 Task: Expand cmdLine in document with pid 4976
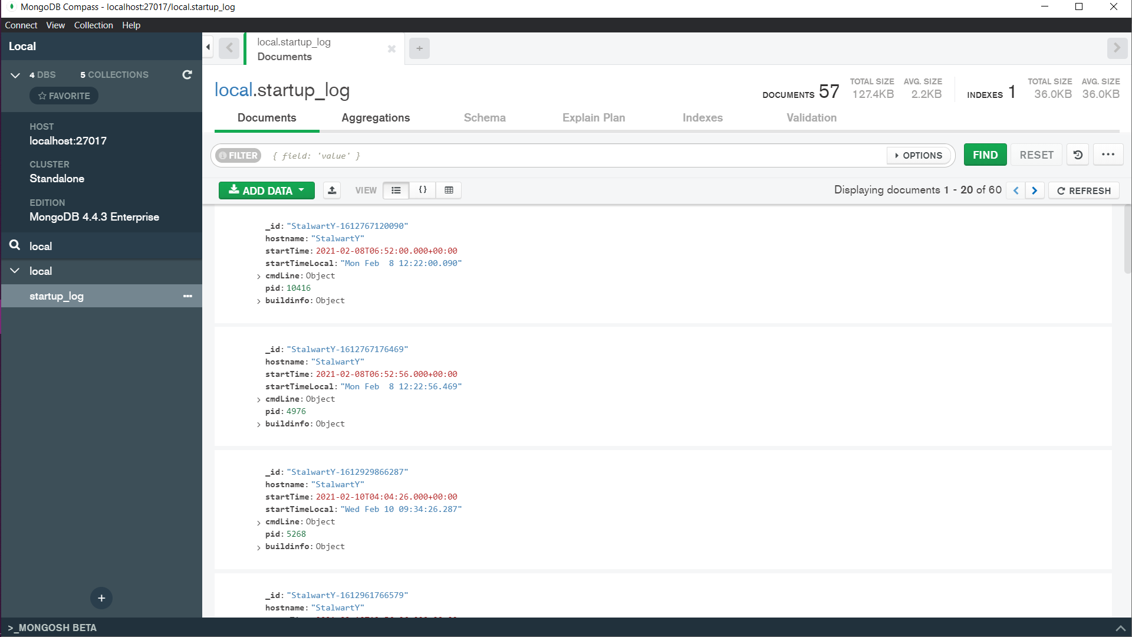point(259,400)
